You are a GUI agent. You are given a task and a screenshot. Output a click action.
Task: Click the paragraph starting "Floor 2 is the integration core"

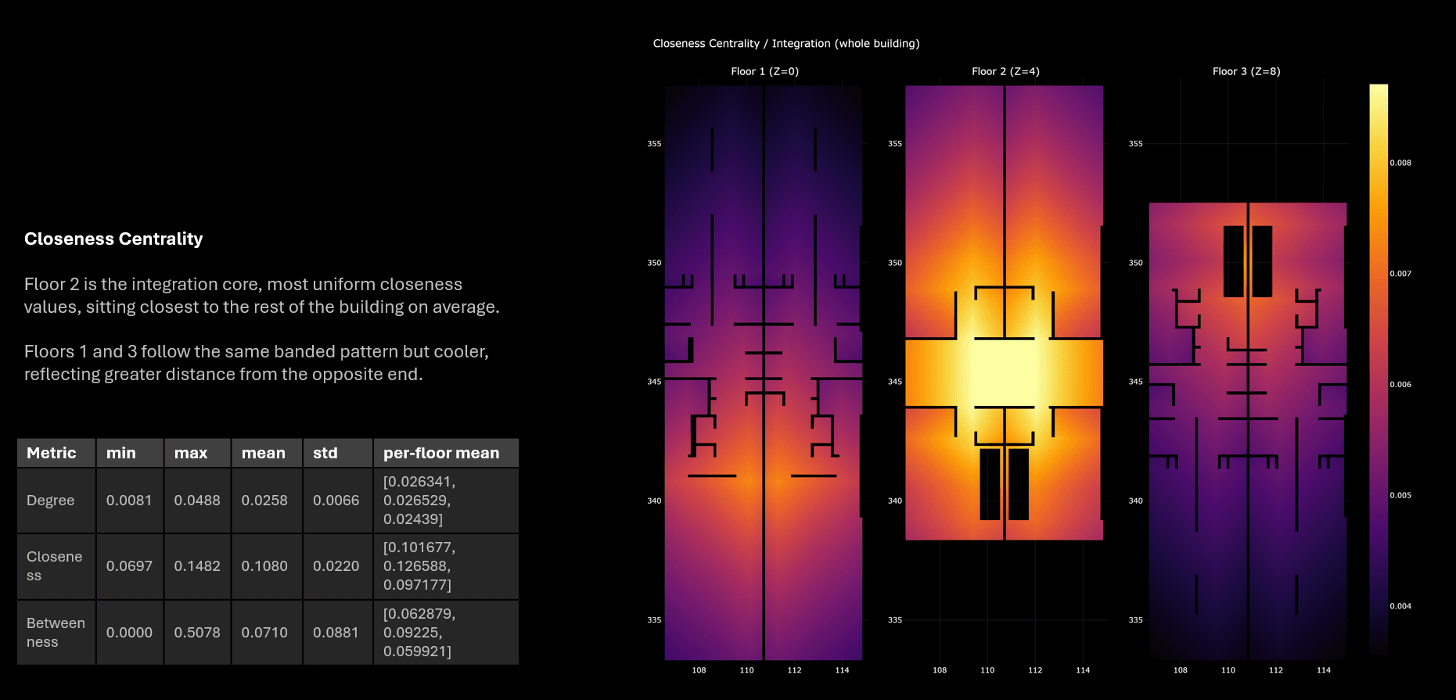(261, 296)
